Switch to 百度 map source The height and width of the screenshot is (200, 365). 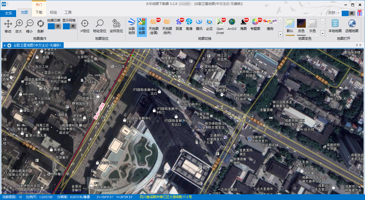[x=179, y=25]
